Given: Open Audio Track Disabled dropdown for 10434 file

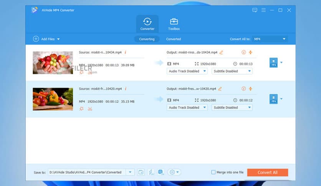Looking at the screenshot, I should (187, 71).
